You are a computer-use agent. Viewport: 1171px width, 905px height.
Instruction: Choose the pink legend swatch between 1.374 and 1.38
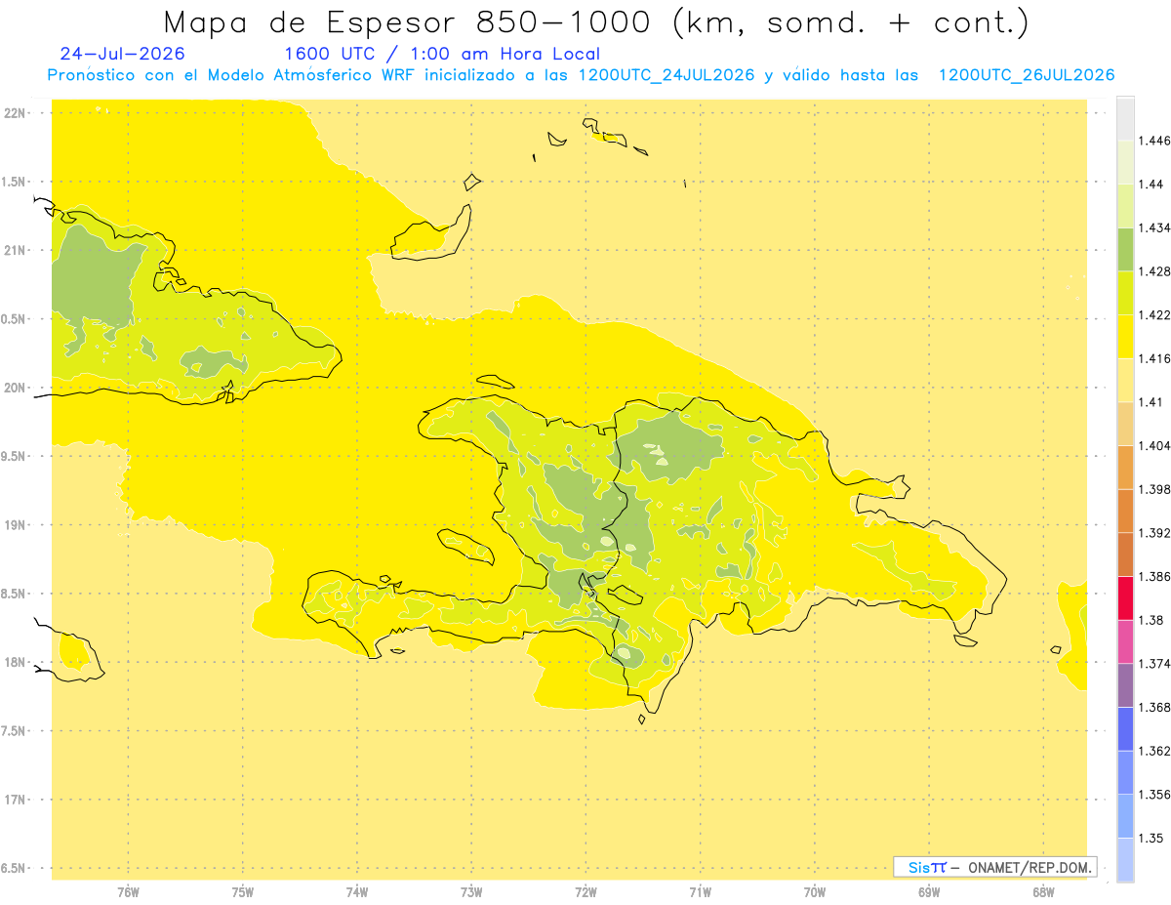(x=1125, y=641)
